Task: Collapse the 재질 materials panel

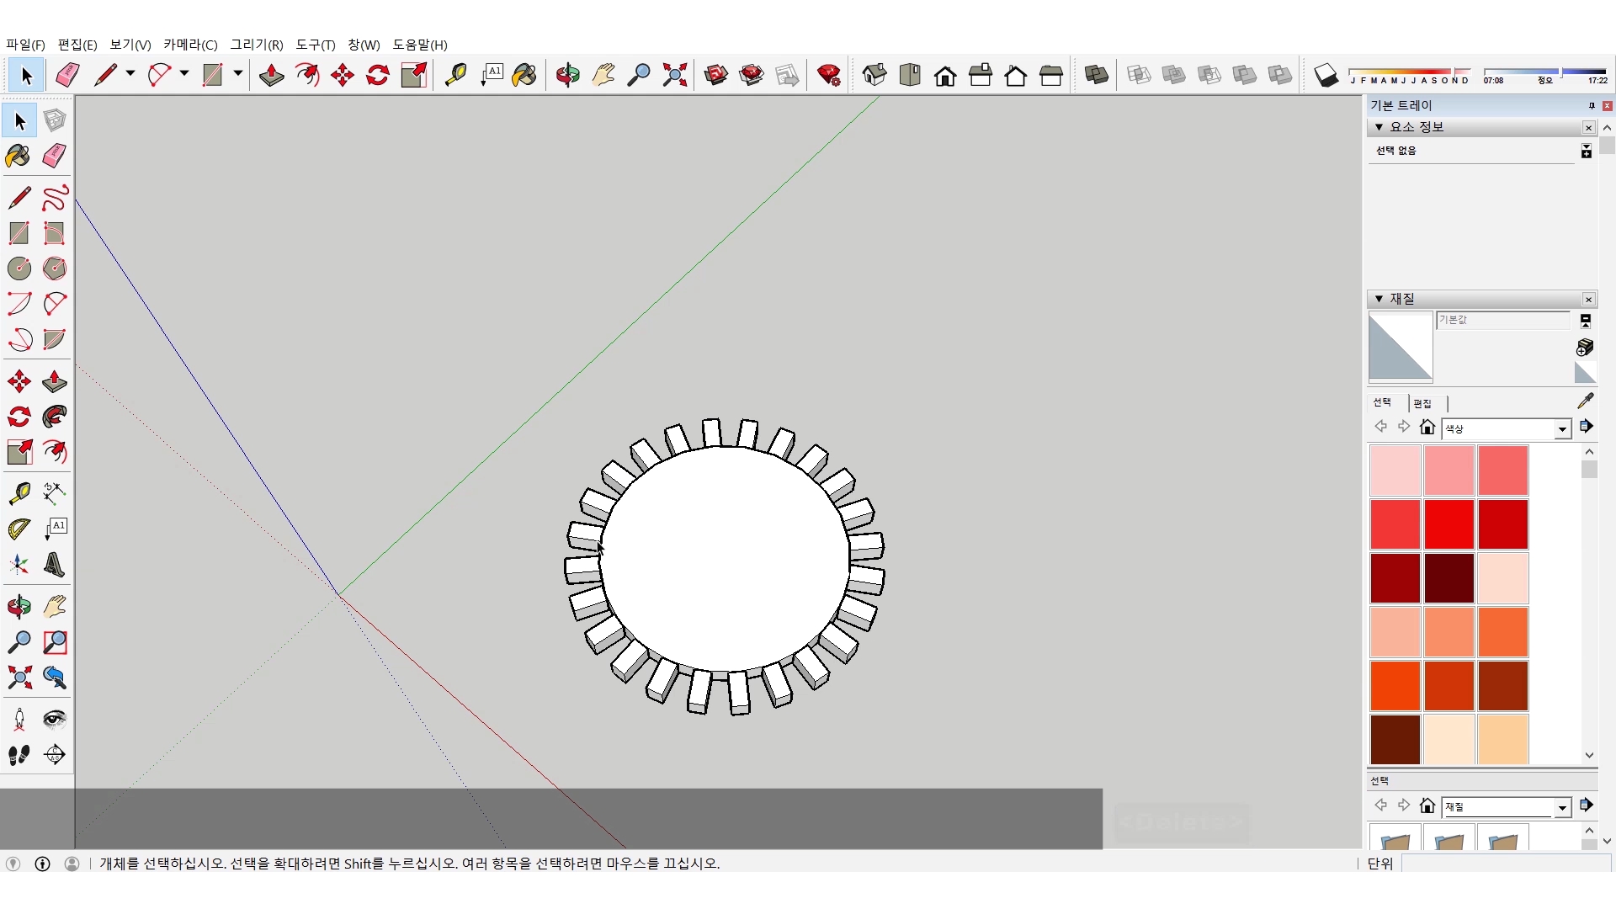Action: pos(1379,299)
